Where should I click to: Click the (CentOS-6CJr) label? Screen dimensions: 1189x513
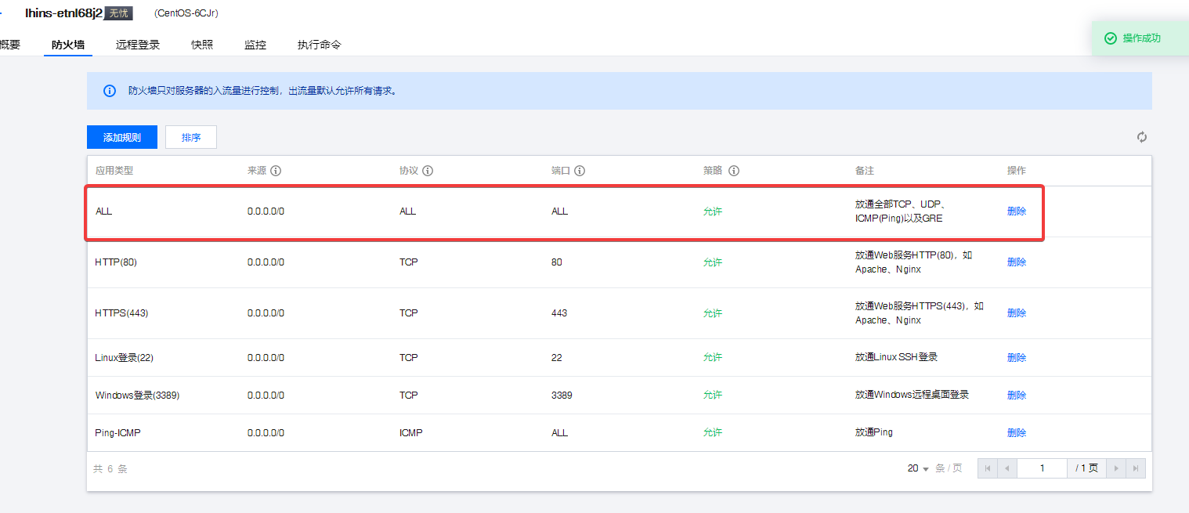click(x=187, y=13)
